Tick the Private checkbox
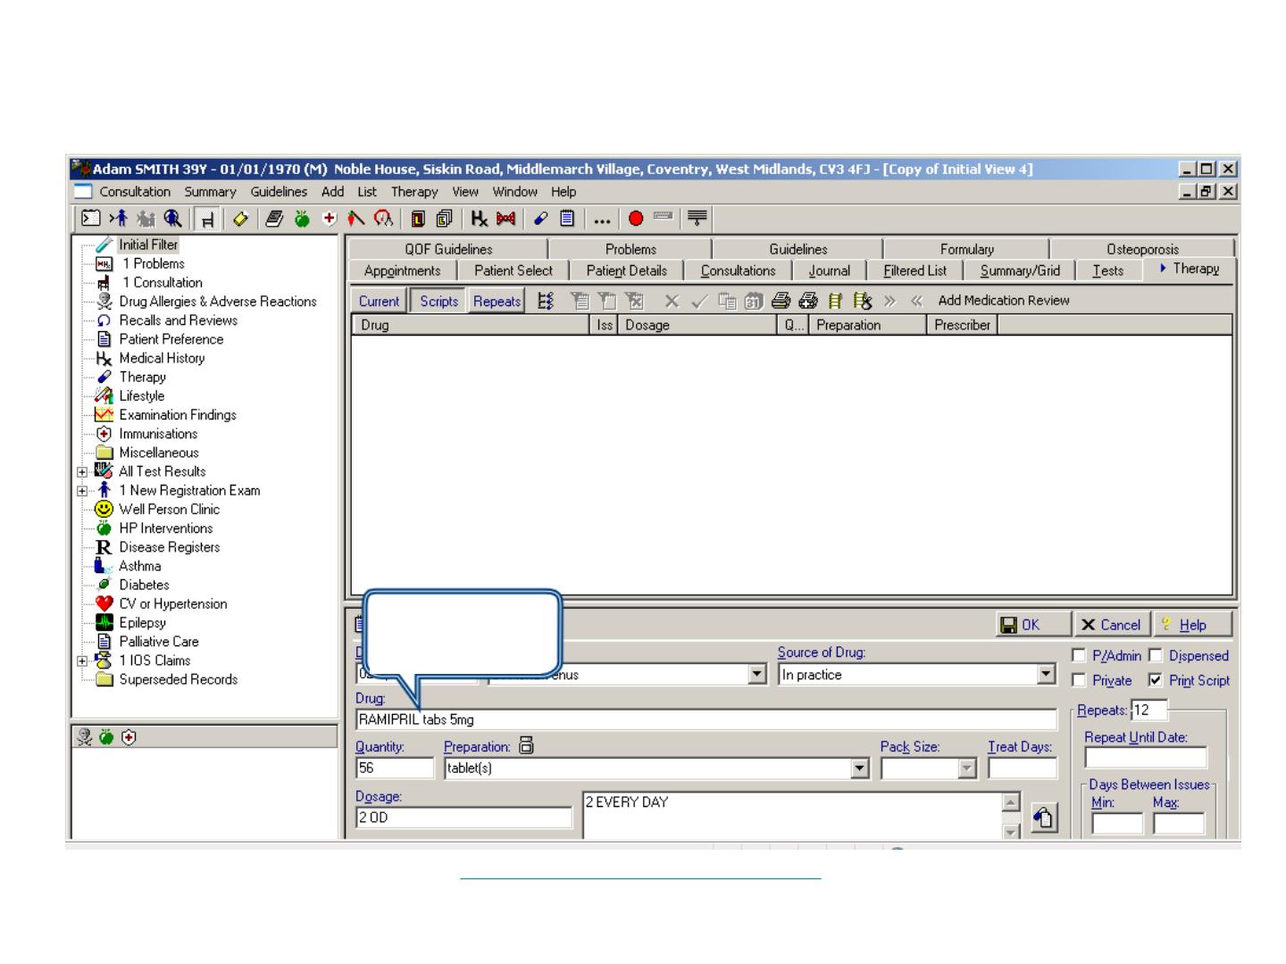The width and height of the screenshot is (1286, 964). tap(1079, 680)
